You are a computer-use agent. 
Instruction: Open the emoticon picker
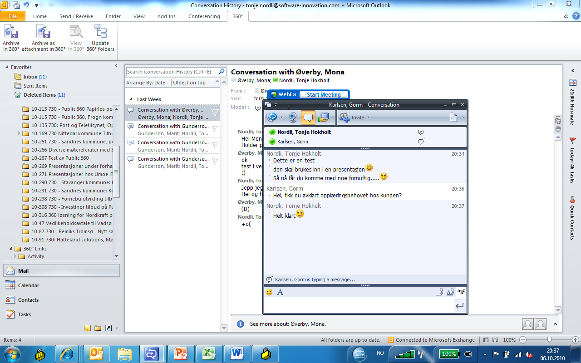(269, 292)
